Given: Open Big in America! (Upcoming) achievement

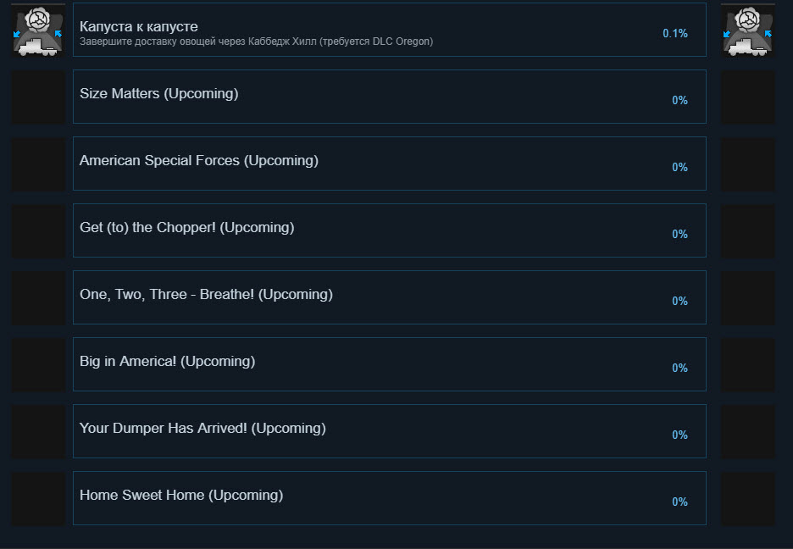Looking at the screenshot, I should pos(390,364).
